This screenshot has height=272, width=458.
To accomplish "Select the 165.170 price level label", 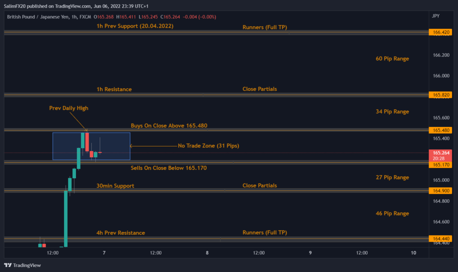I will [x=441, y=165].
